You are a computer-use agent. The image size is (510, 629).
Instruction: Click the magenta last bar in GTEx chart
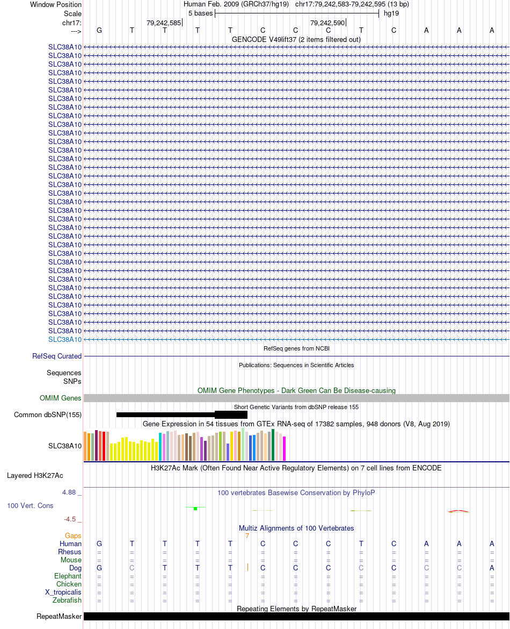(285, 448)
